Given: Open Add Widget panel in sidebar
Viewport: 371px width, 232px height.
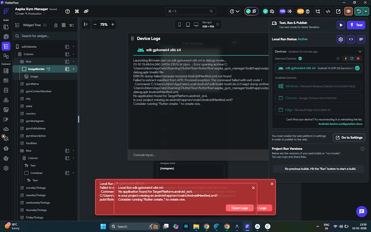Looking at the screenshot, I should pyautogui.click(x=6, y=27).
